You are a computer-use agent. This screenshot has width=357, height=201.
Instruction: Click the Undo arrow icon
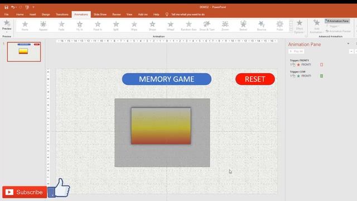(13, 7)
